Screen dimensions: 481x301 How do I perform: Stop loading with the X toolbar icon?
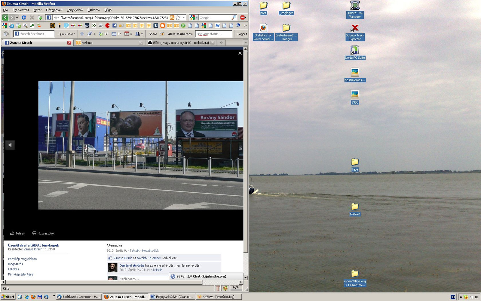pyautogui.click(x=32, y=18)
